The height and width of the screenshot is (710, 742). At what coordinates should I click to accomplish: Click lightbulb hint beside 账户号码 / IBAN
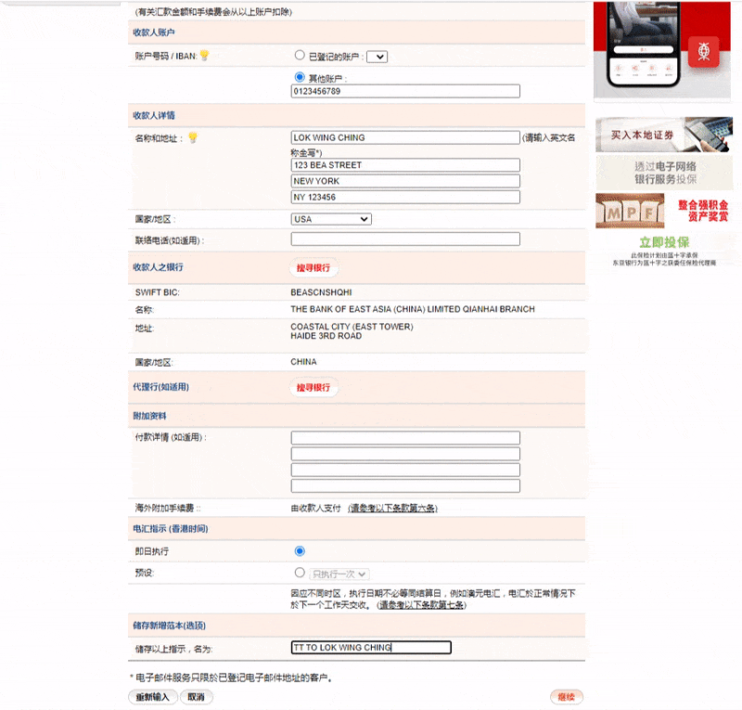point(204,56)
